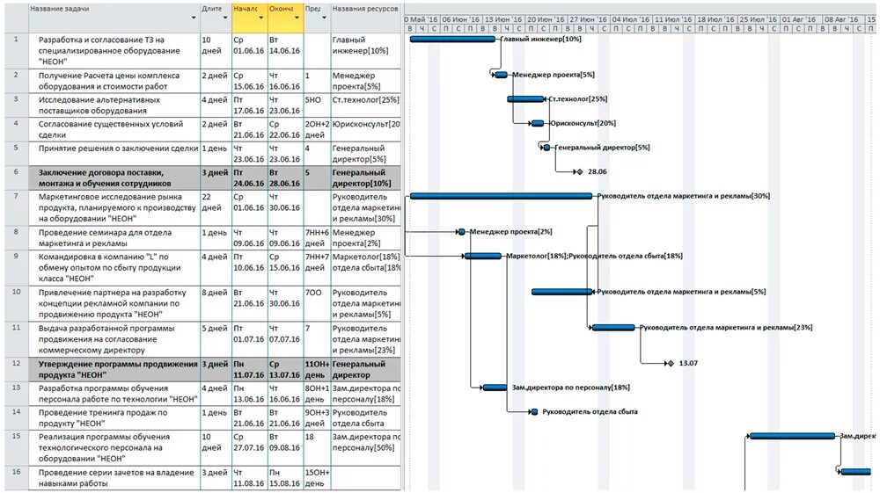Click Gantt bar labeled Руководитель отдела маркетинга [5%]
The height and width of the screenshot is (493, 880).
click(561, 292)
